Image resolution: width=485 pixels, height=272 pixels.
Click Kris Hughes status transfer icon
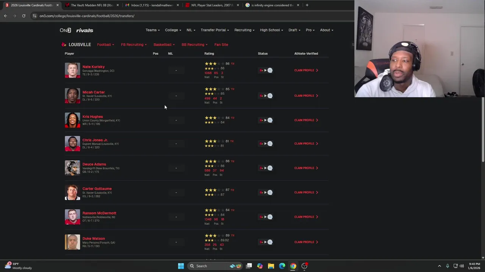[266, 120]
